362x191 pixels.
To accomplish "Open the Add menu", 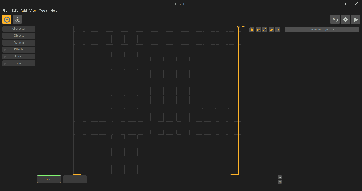I will [x=24, y=10].
